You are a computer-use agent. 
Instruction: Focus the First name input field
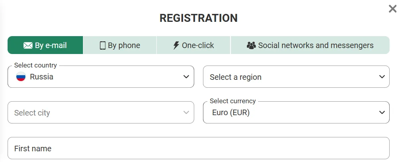coord(198,148)
